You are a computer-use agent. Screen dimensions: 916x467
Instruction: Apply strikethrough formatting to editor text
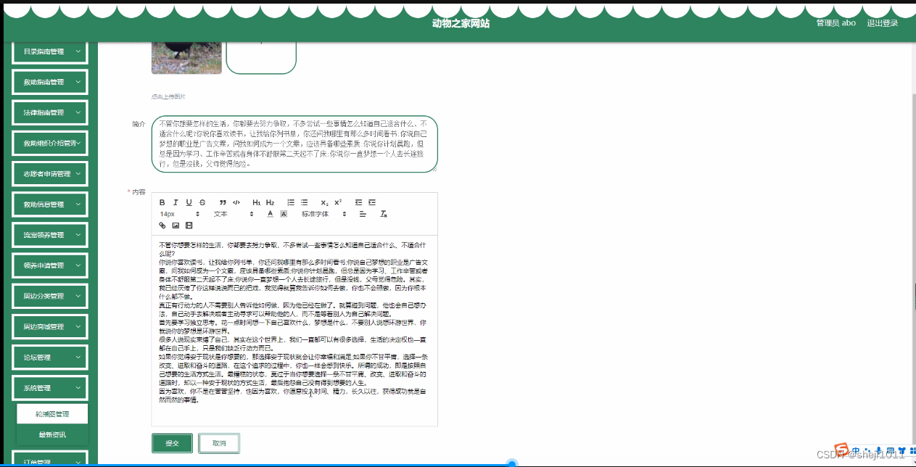[202, 202]
